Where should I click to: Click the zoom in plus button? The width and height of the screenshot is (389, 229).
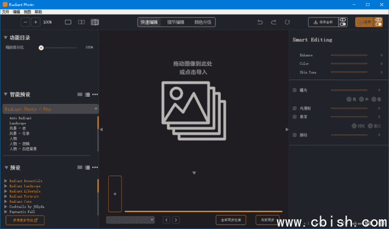tap(36, 22)
